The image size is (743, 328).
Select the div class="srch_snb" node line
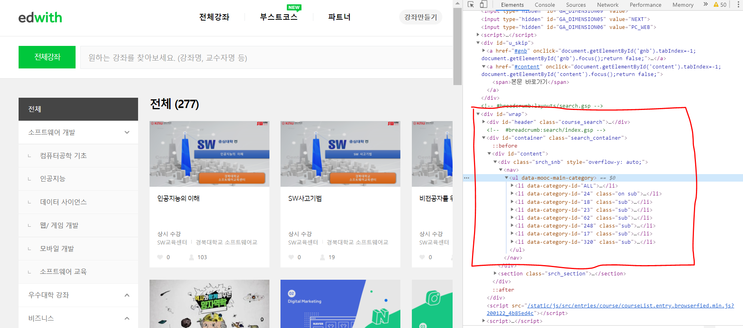pyautogui.click(x=573, y=162)
